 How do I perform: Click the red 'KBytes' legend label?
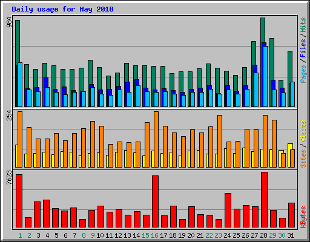click(303, 217)
